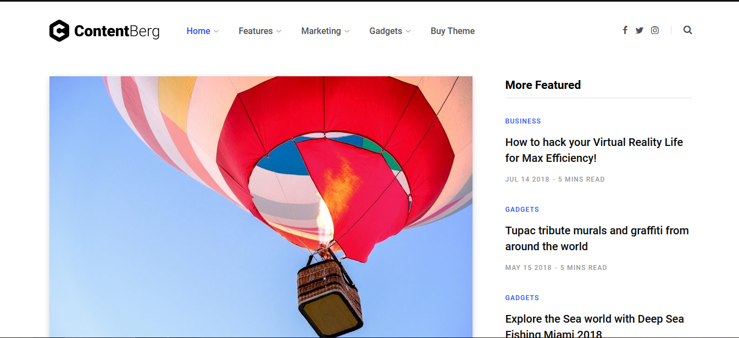The height and width of the screenshot is (338, 739).
Task: Open the Buy Theme menu entry
Action: click(x=452, y=31)
